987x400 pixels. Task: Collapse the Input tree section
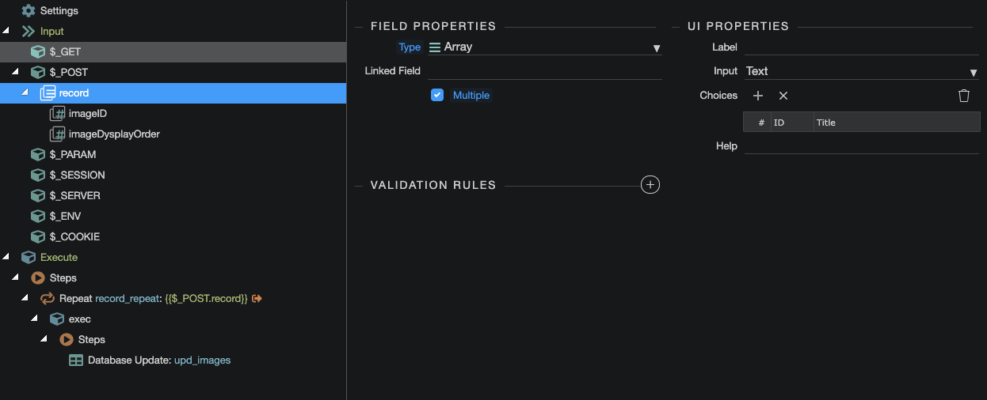click(x=6, y=32)
